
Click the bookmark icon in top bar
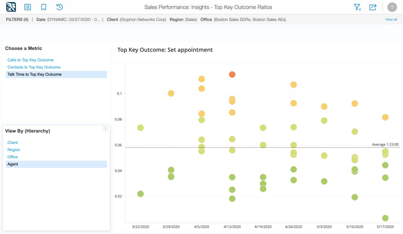(44, 7)
